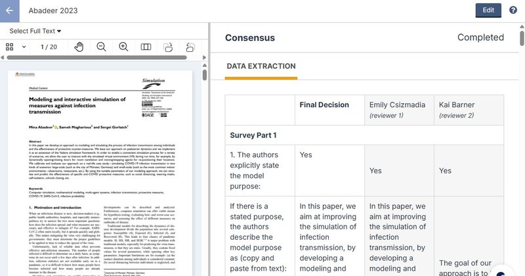525x276 pixels.
Task: Open the thumbnails grid view icon
Action: click(10, 47)
